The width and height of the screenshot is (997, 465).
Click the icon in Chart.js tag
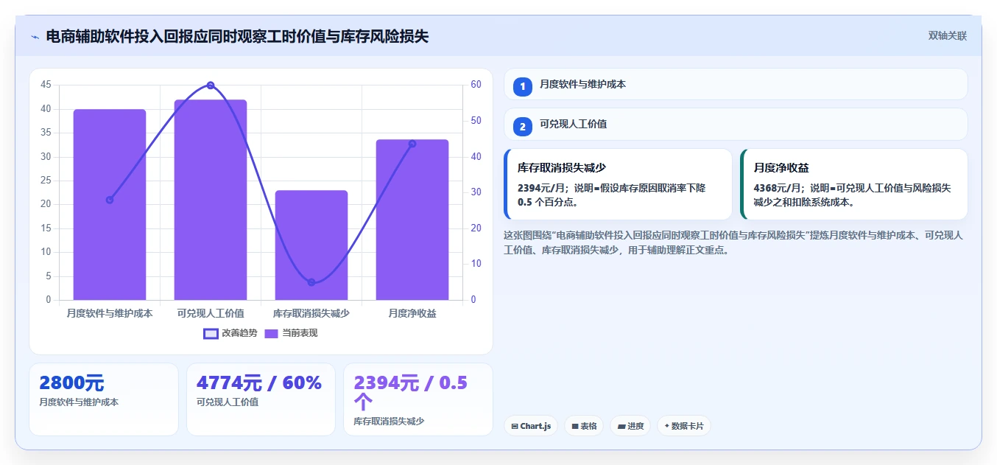(514, 426)
